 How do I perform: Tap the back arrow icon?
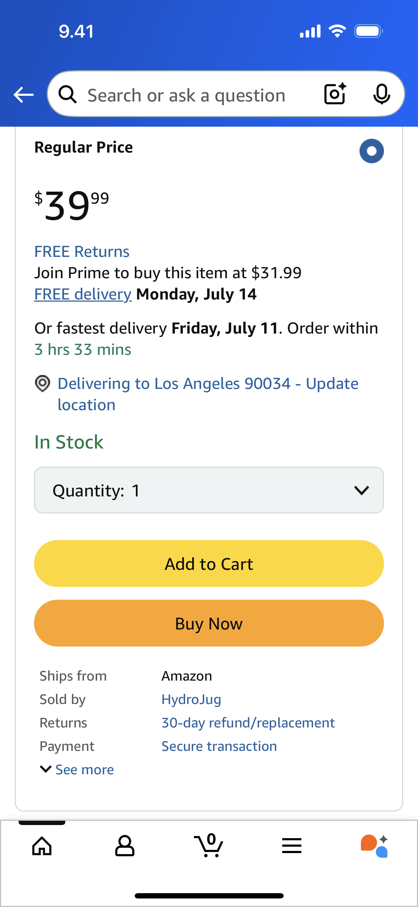coord(23,95)
